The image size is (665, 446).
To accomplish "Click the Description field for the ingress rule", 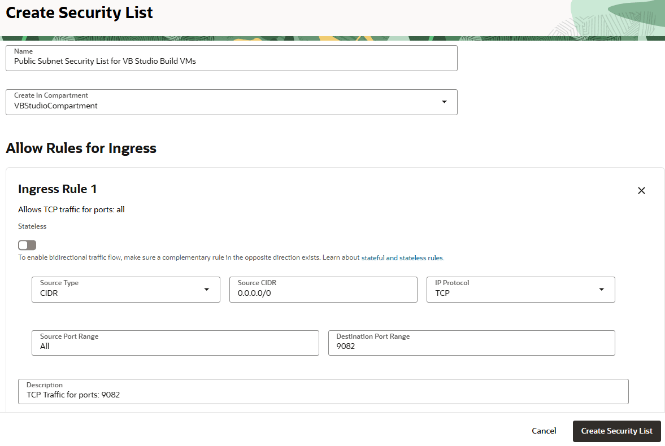I will coord(323,392).
